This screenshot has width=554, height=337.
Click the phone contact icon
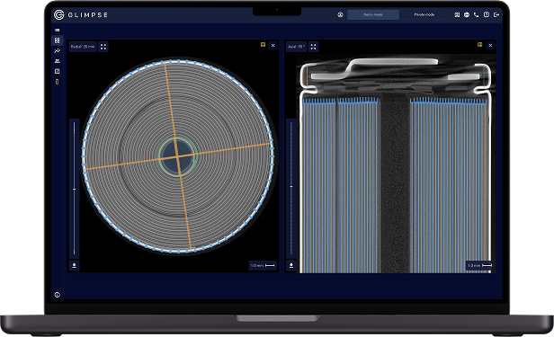pos(477,14)
